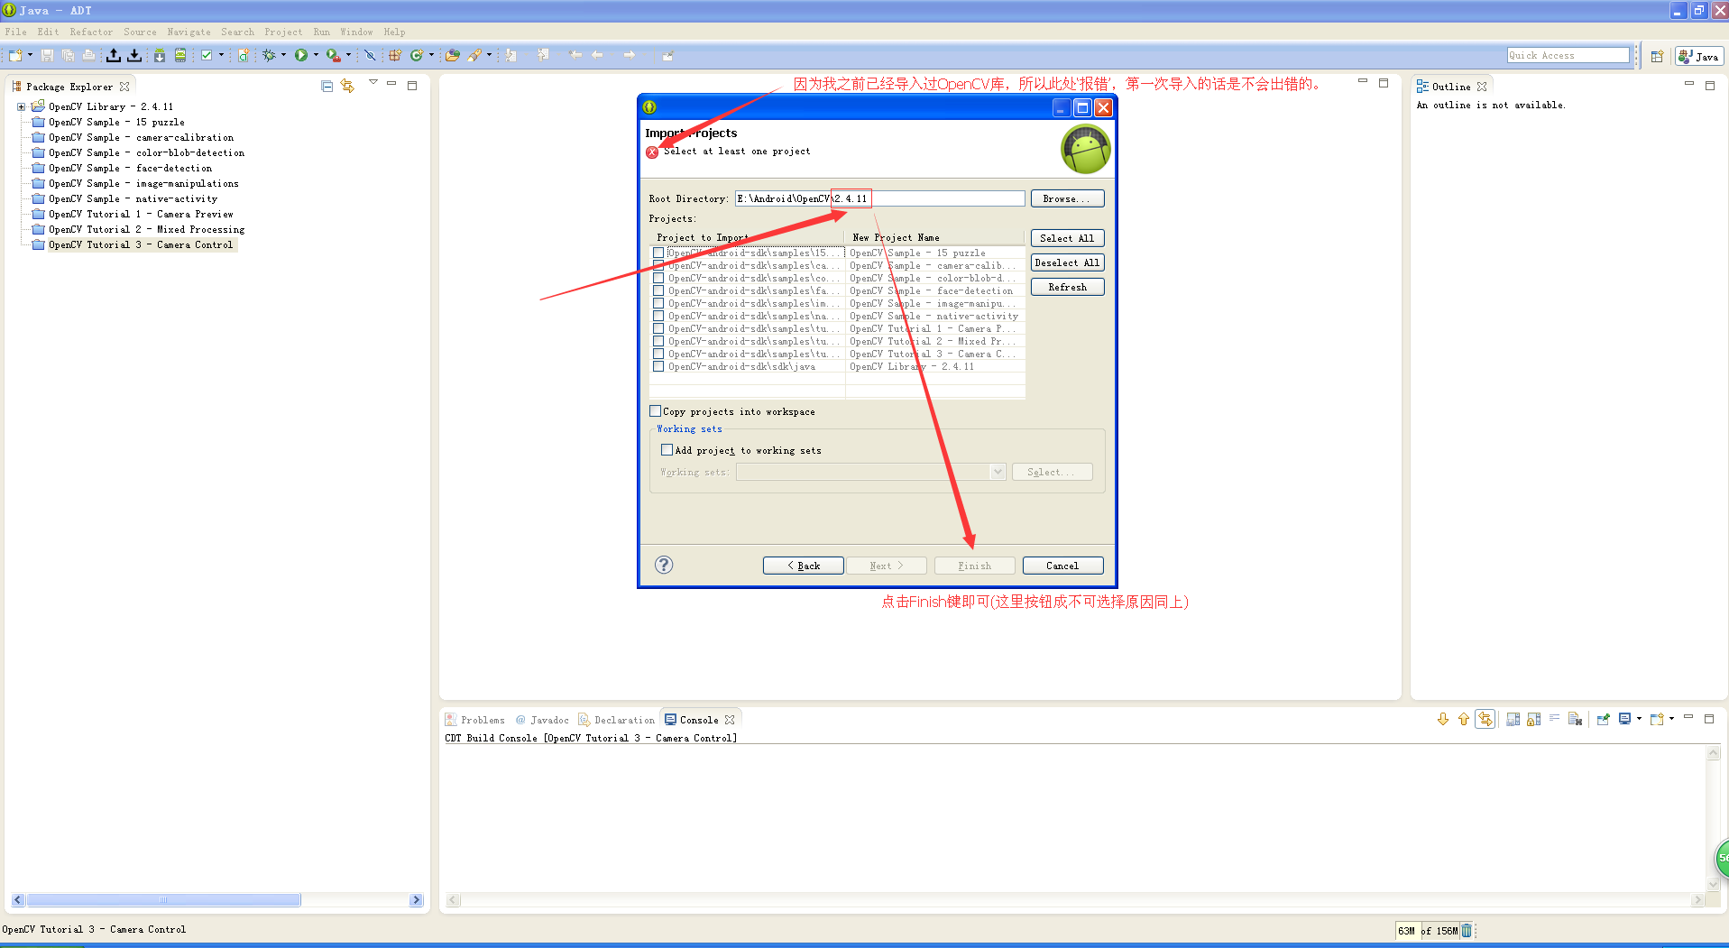This screenshot has width=1729, height=948.
Task: Check the Tutorial 1 Camera Preview project checkbox
Action: [658, 328]
